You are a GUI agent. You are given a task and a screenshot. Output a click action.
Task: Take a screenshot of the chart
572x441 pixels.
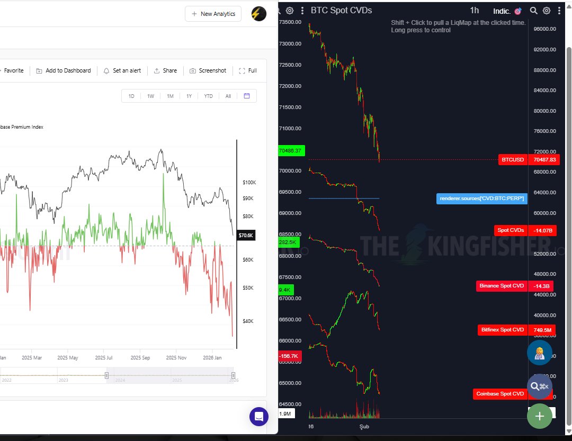point(208,71)
